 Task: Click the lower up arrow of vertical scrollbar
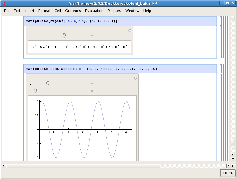click(233, 155)
